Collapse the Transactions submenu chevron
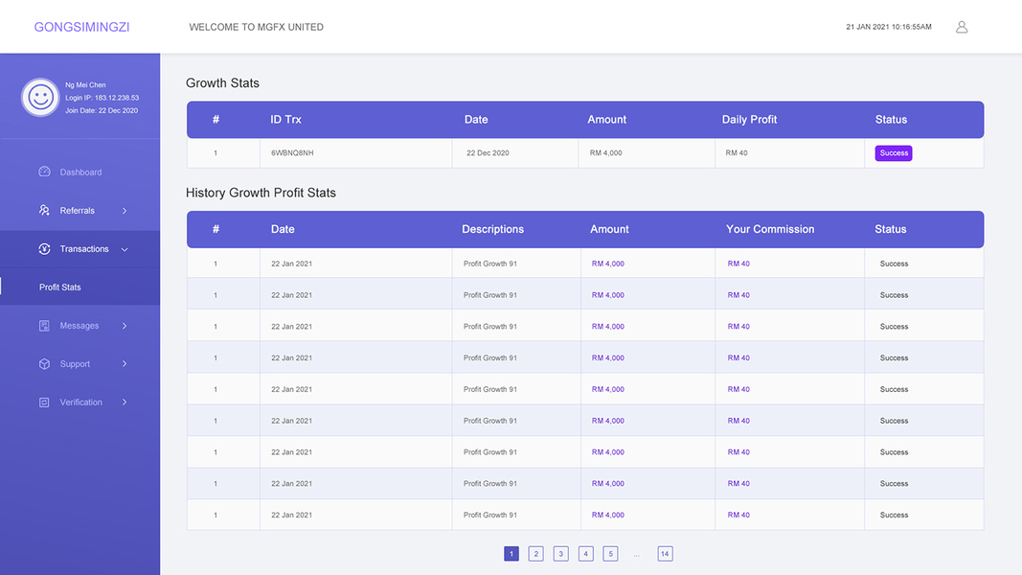 pyautogui.click(x=125, y=249)
